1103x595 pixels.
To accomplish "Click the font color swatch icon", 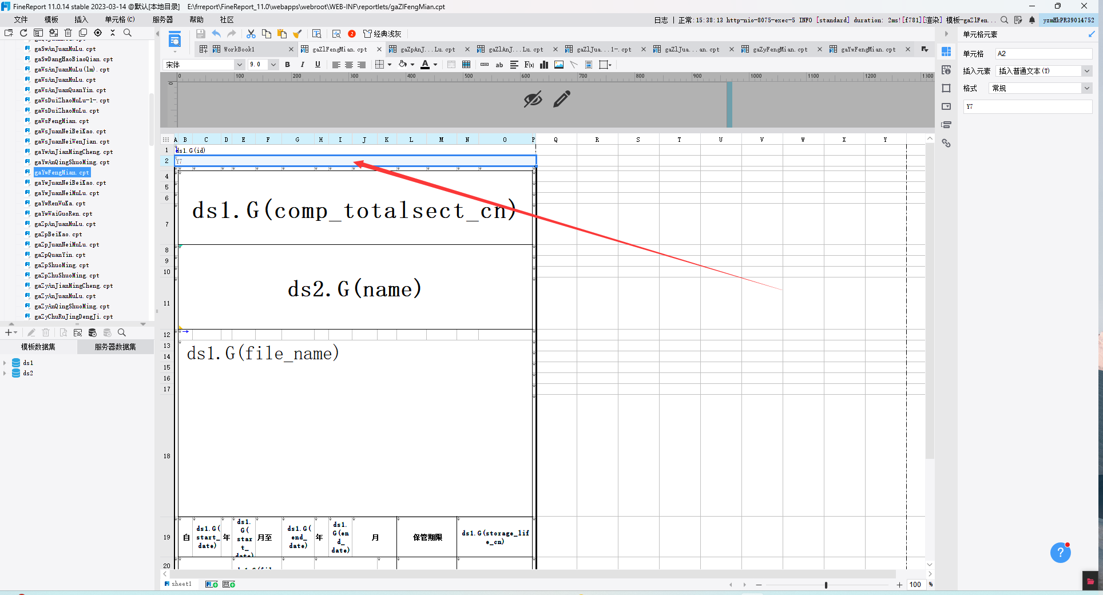I will click(x=425, y=65).
